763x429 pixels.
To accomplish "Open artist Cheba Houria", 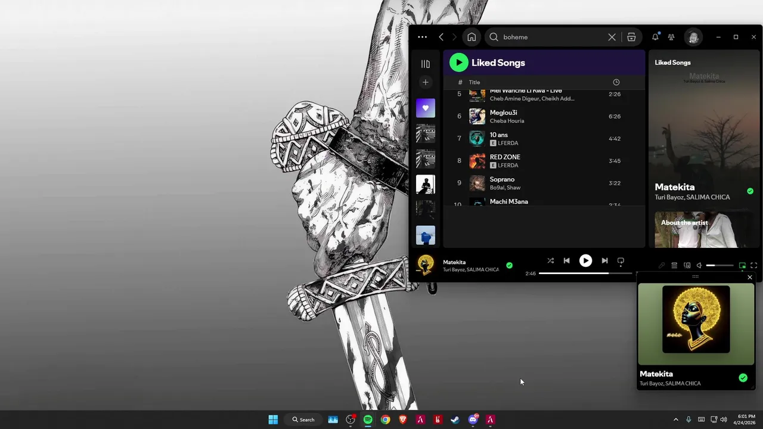I will click(507, 121).
